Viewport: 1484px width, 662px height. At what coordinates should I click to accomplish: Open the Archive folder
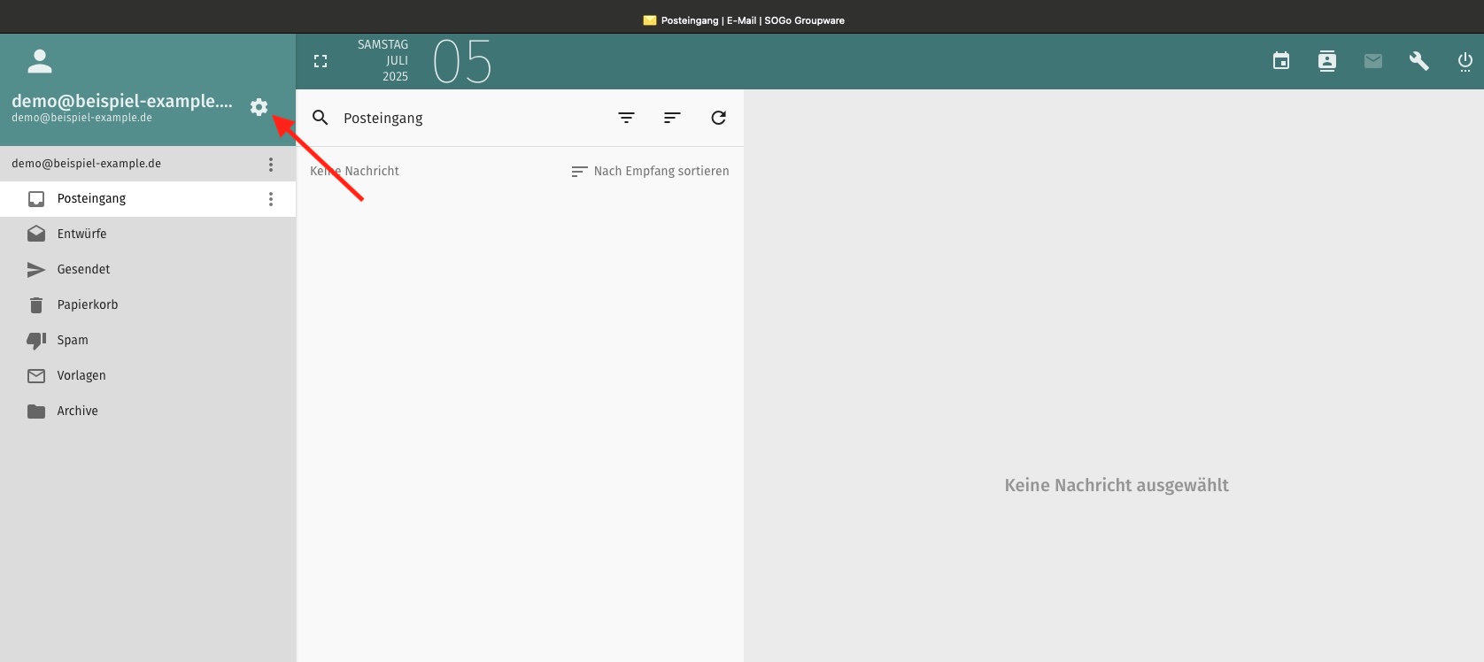(148, 412)
